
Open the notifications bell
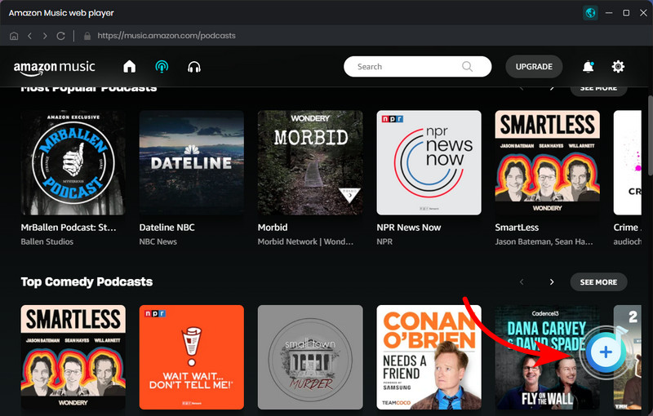pos(588,67)
